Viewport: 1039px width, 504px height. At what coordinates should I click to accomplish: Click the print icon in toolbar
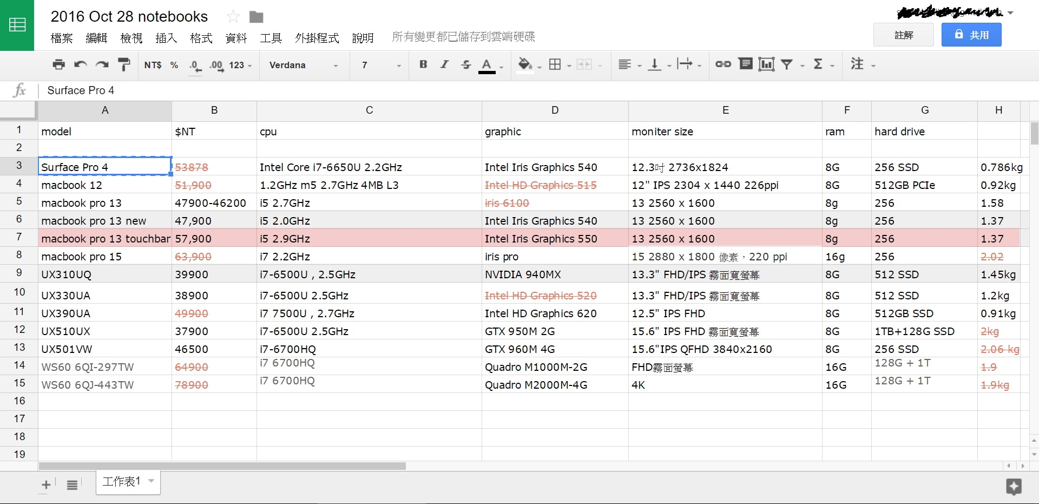tap(58, 65)
